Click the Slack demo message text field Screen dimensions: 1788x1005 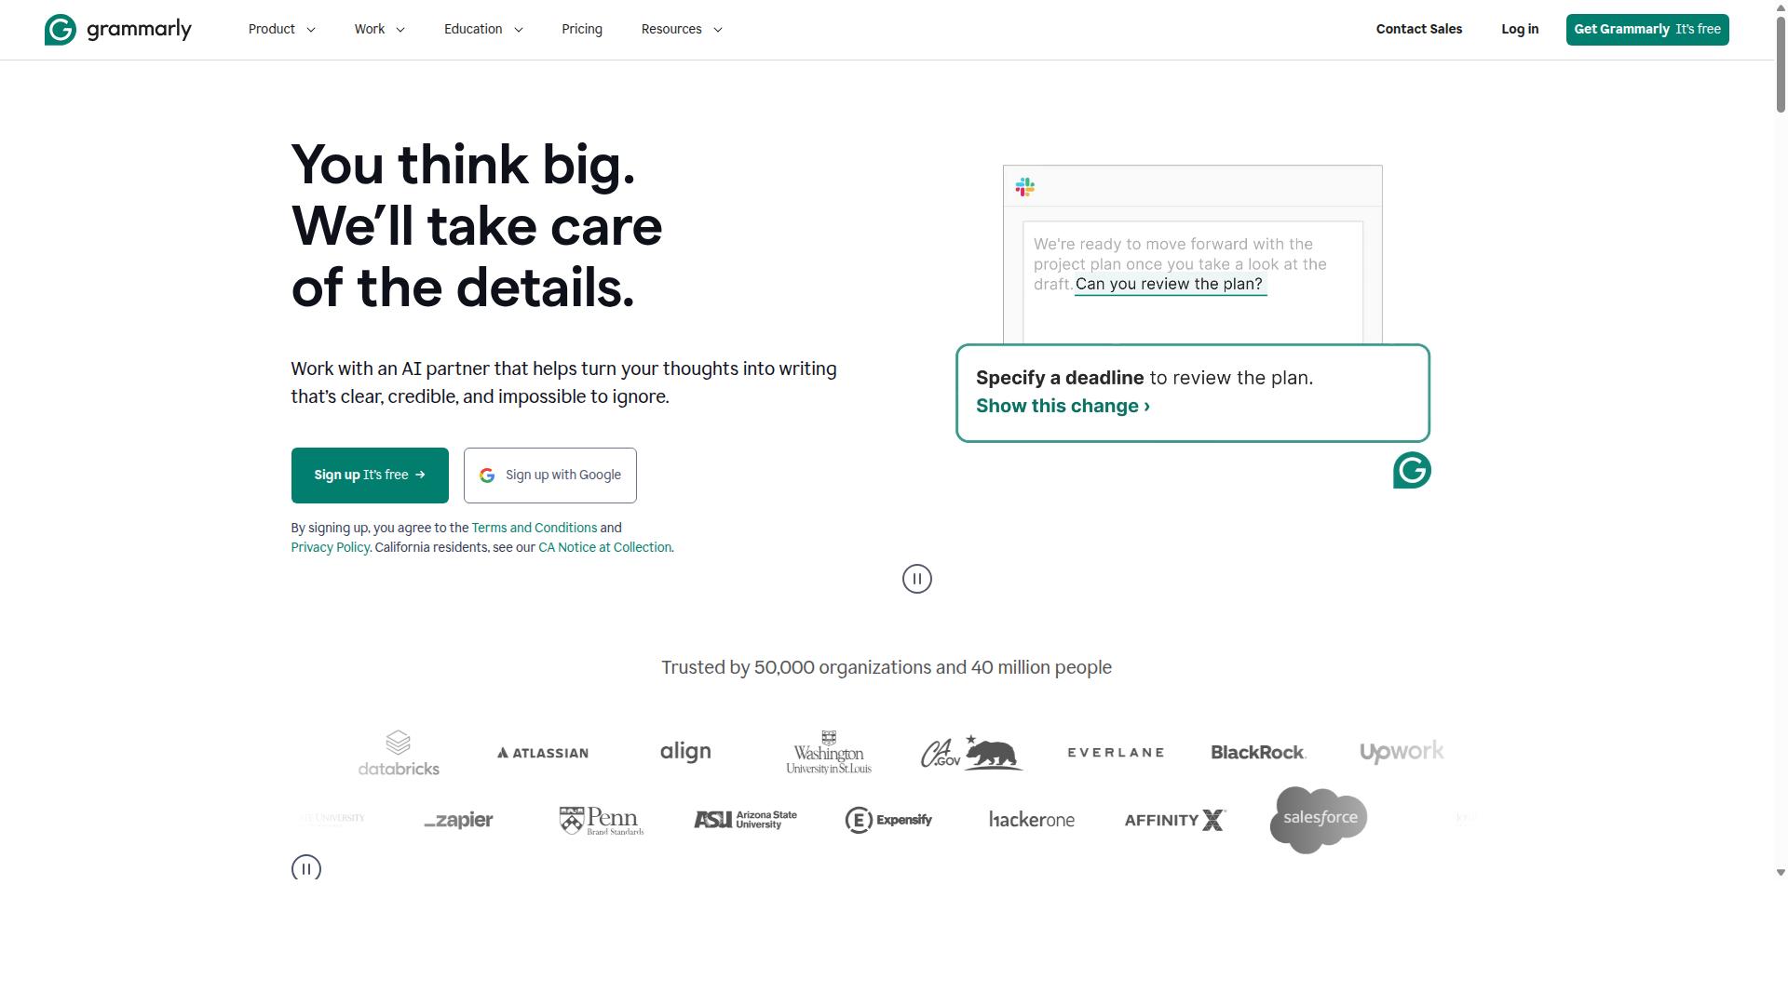(x=1193, y=283)
